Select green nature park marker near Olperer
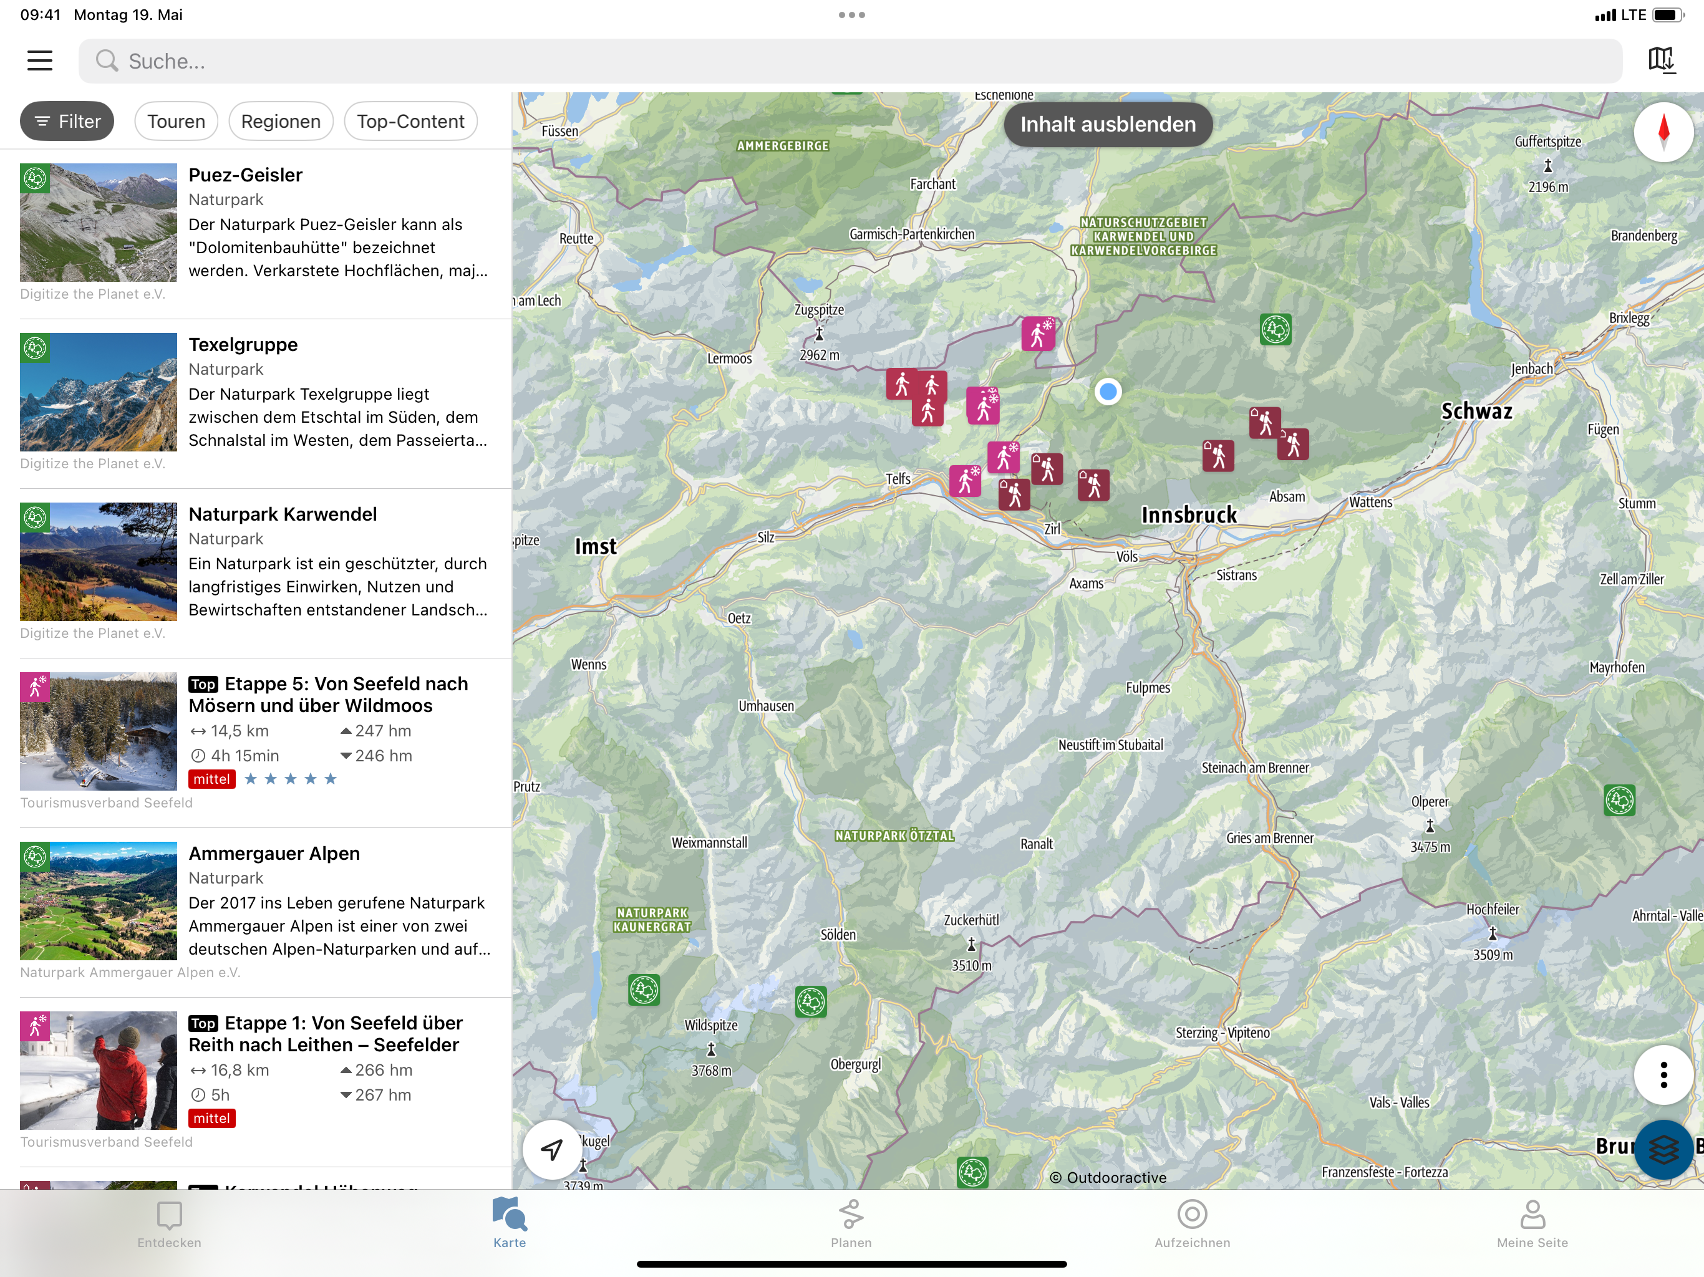The image size is (1704, 1277). 1619,800
